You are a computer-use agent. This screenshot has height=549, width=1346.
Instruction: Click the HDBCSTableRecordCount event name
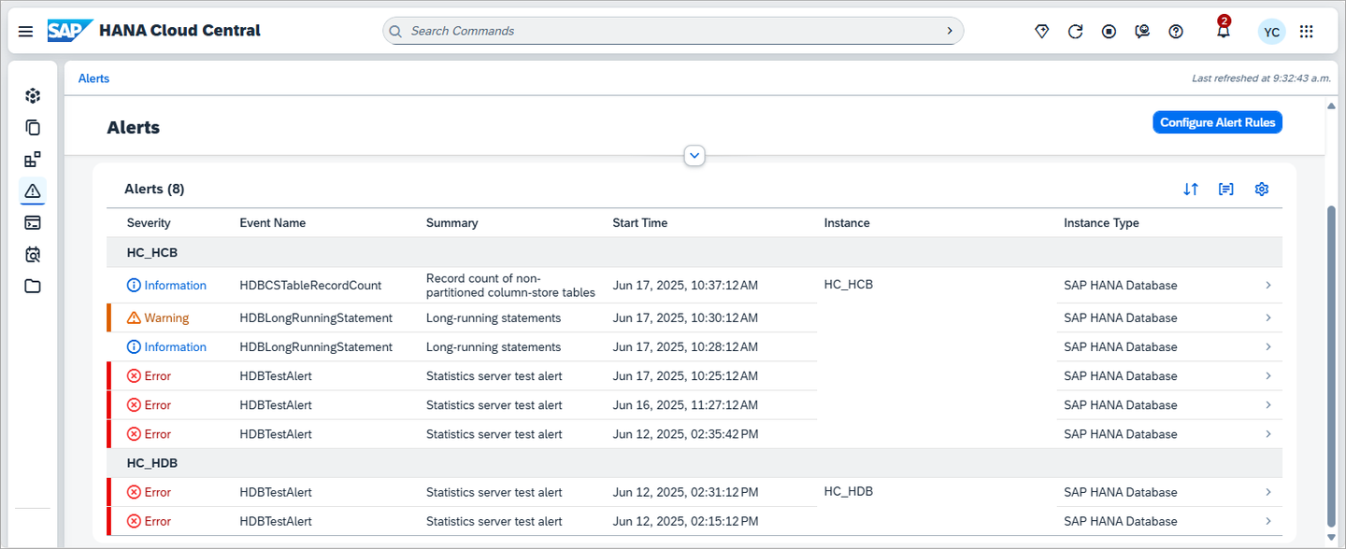point(310,286)
